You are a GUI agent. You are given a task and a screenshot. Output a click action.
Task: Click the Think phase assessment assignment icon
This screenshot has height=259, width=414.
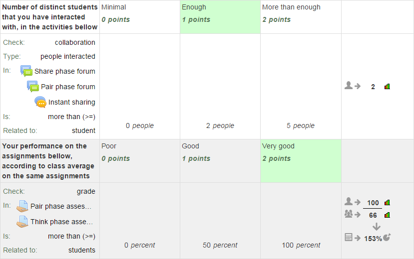tap(22, 222)
